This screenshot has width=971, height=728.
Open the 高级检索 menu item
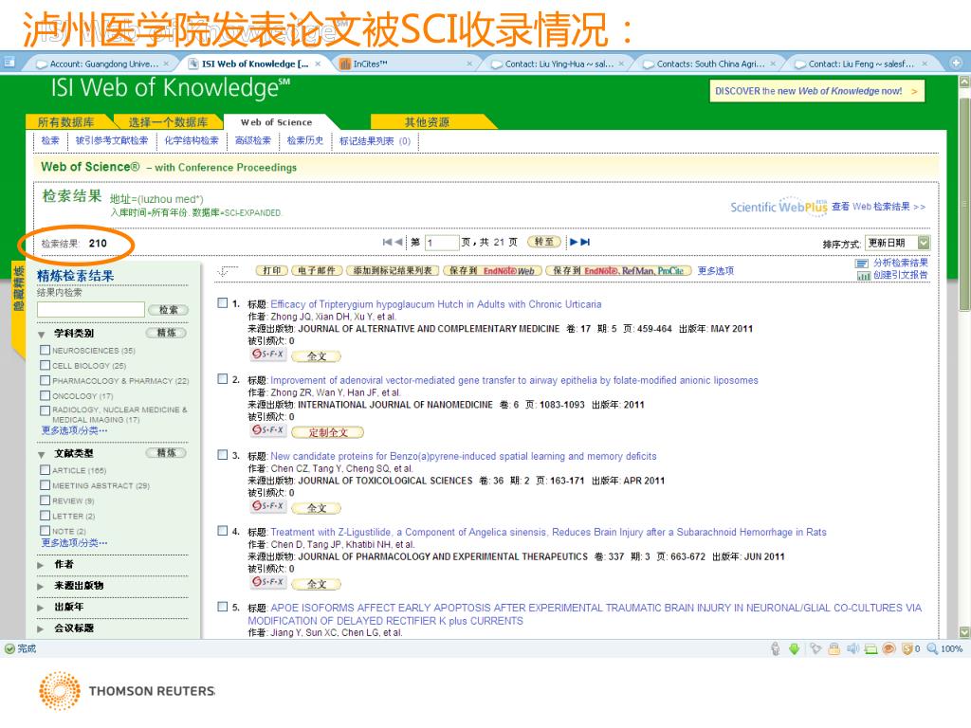(x=253, y=141)
